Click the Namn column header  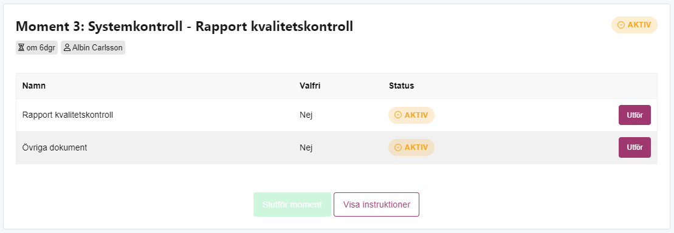pyautogui.click(x=34, y=86)
